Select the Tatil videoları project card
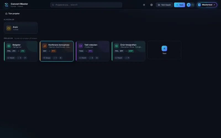This screenshot has height=138, width=221. pyautogui.click(x=93, y=51)
